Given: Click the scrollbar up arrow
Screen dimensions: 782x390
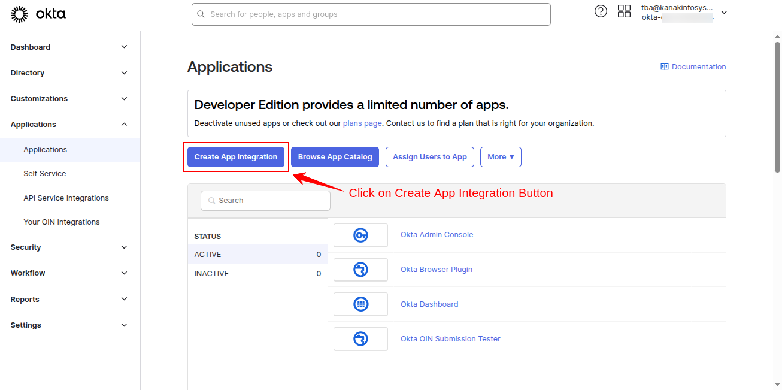Looking at the screenshot, I should (x=777, y=36).
